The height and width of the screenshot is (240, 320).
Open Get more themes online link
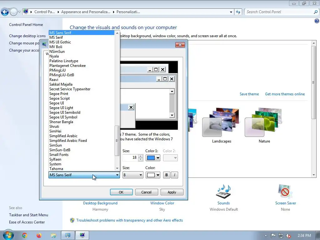[285, 94]
